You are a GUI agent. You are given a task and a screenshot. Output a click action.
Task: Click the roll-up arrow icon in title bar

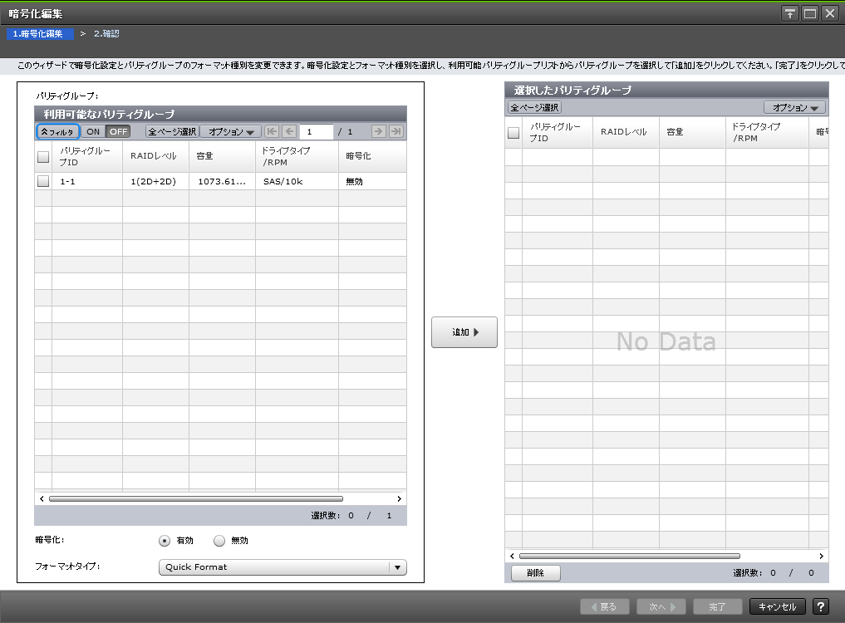[789, 12]
